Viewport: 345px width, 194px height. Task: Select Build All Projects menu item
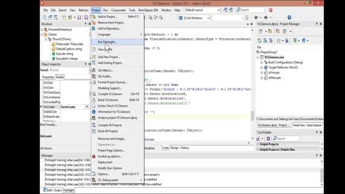(x=118, y=131)
